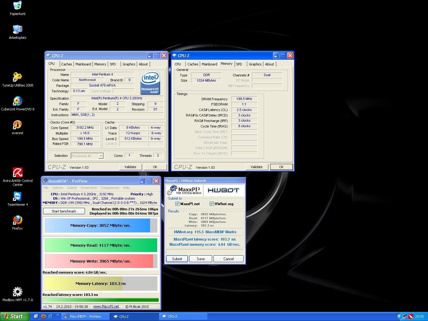This screenshot has height=321, width=428.
Task: Click the Memory-Copy result bar
Action: coord(101,226)
